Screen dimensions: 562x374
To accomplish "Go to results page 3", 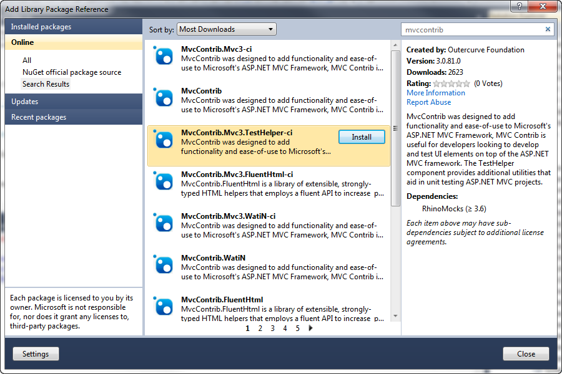I will click(272, 328).
